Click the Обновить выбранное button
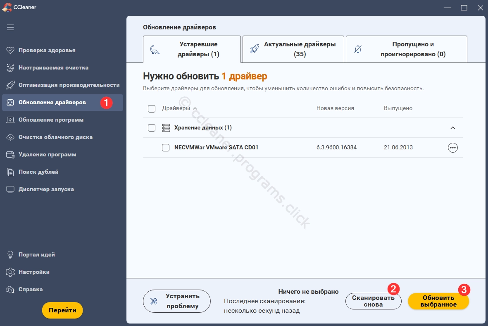The width and height of the screenshot is (488, 326). point(438,301)
